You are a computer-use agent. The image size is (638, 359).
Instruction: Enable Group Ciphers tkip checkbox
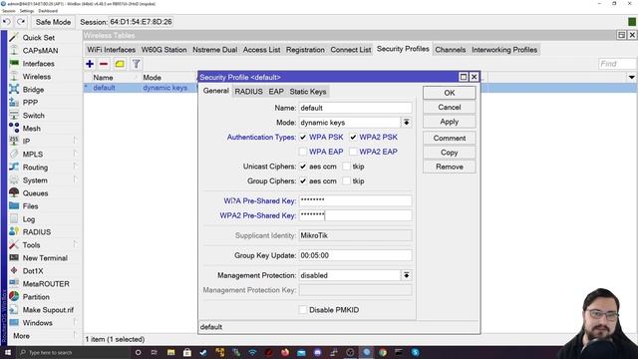point(346,181)
